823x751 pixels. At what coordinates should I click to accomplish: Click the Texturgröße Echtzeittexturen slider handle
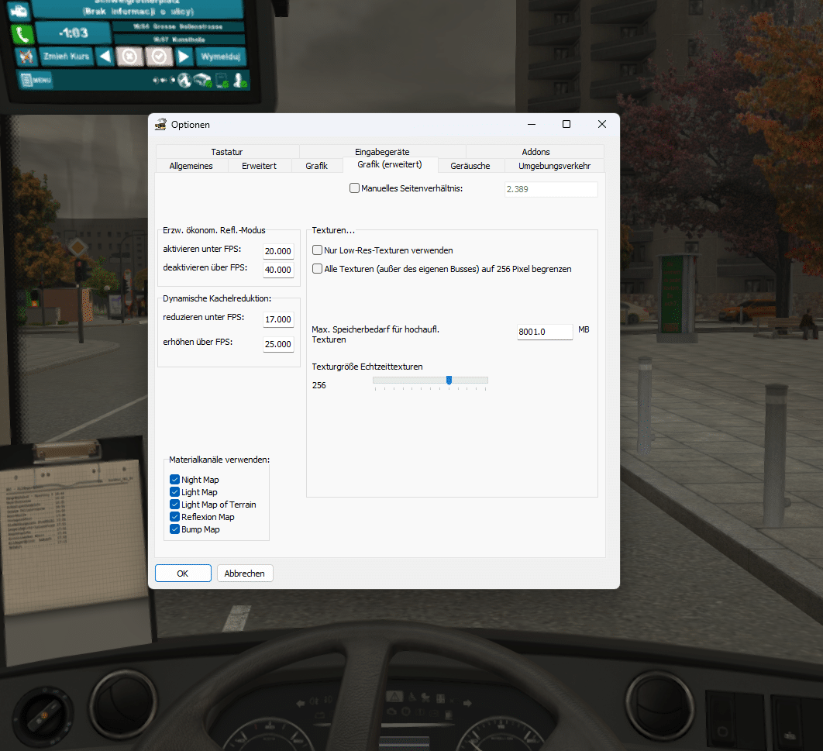click(x=449, y=380)
